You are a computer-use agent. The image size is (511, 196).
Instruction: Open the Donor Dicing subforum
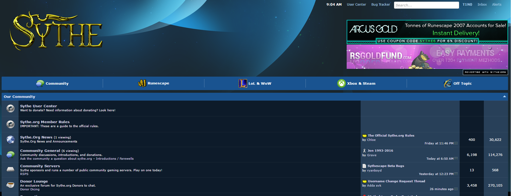pyautogui.click(x=30, y=189)
